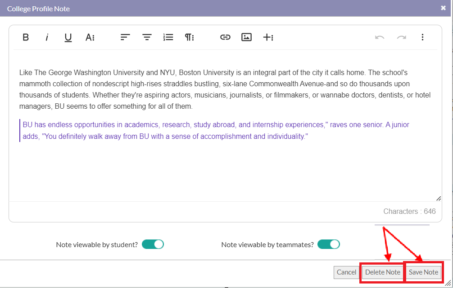Redo the last edit

401,37
